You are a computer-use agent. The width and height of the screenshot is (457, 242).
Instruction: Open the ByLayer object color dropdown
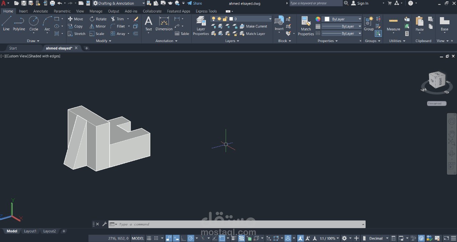tap(342, 19)
